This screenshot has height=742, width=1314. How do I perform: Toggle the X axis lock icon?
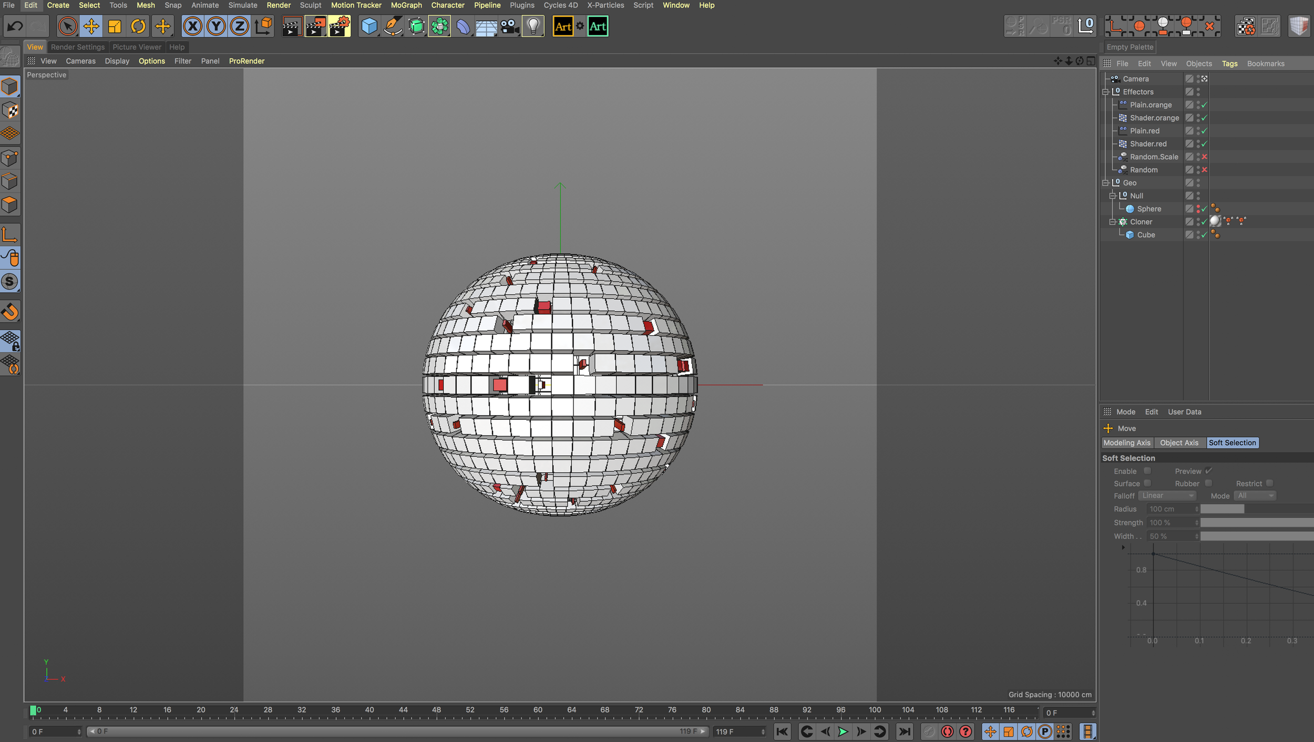[193, 26]
